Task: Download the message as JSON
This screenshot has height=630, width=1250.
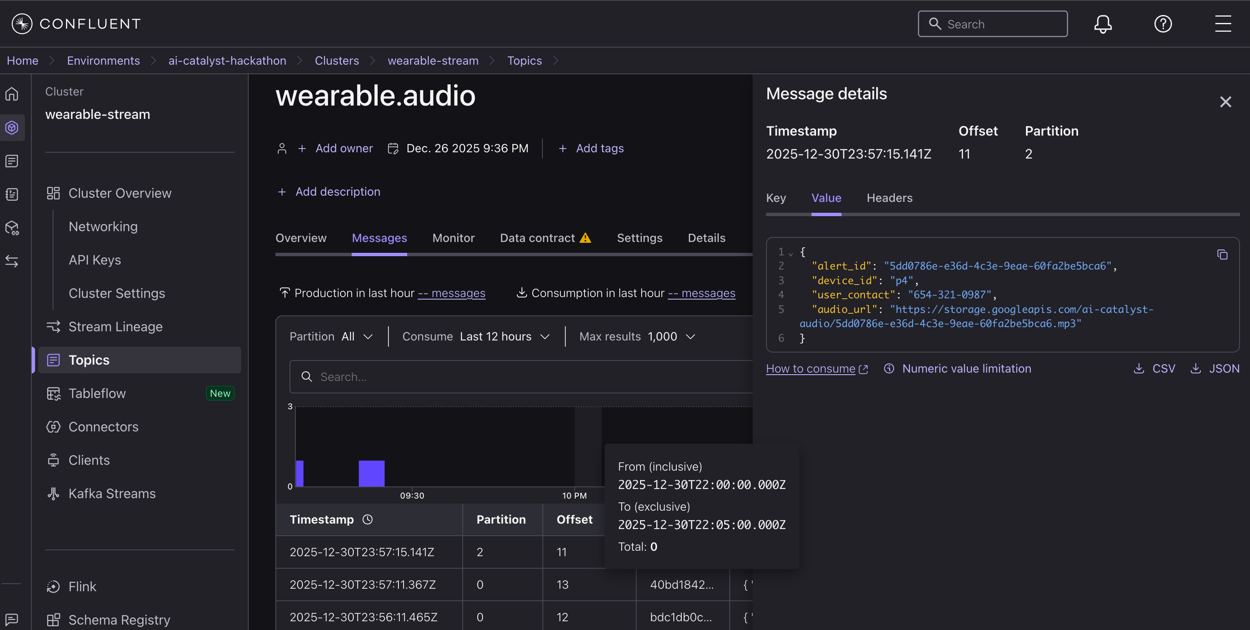Action: 1215,368
